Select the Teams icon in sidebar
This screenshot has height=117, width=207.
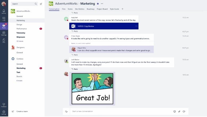coord(4,25)
